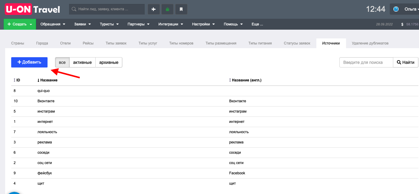
Task: Switch to the Типы номеров tab
Action: 181,43
